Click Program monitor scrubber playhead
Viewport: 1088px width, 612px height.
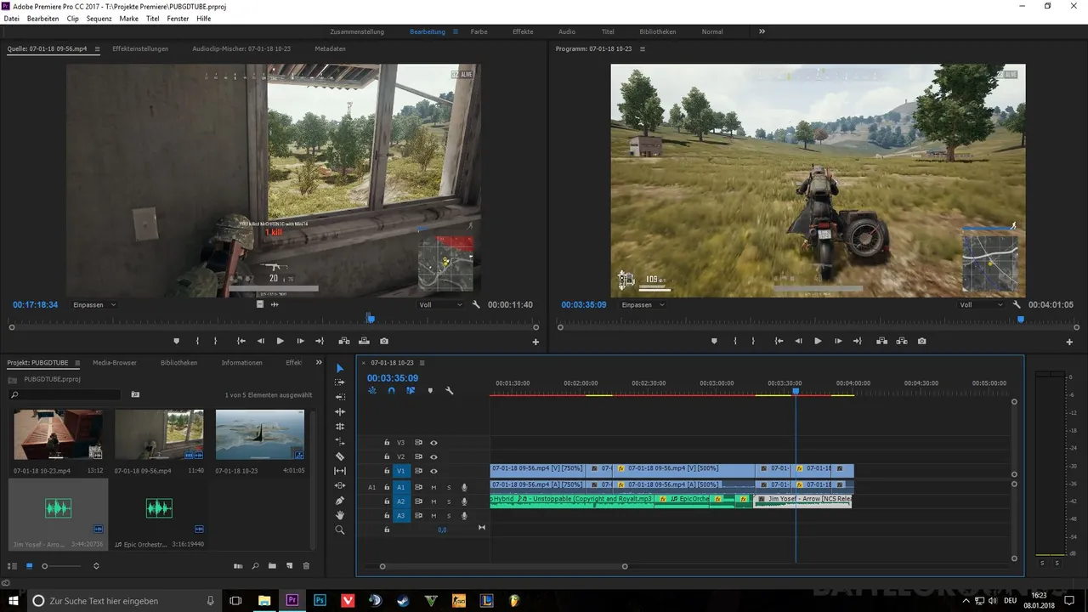pyautogui.click(x=1021, y=320)
